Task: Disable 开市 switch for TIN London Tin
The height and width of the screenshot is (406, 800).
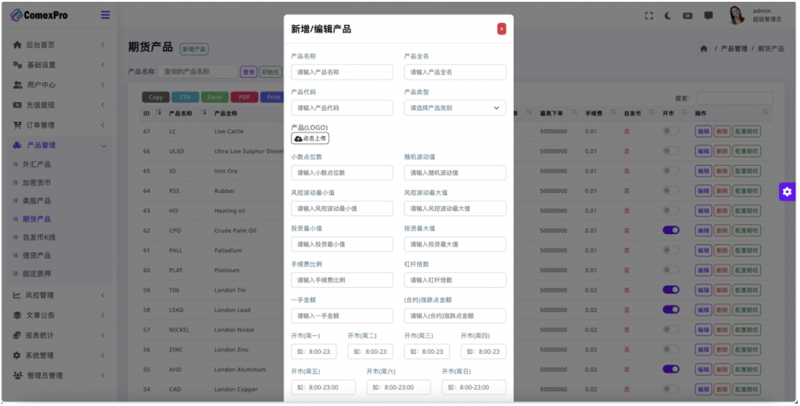Action: tap(671, 289)
